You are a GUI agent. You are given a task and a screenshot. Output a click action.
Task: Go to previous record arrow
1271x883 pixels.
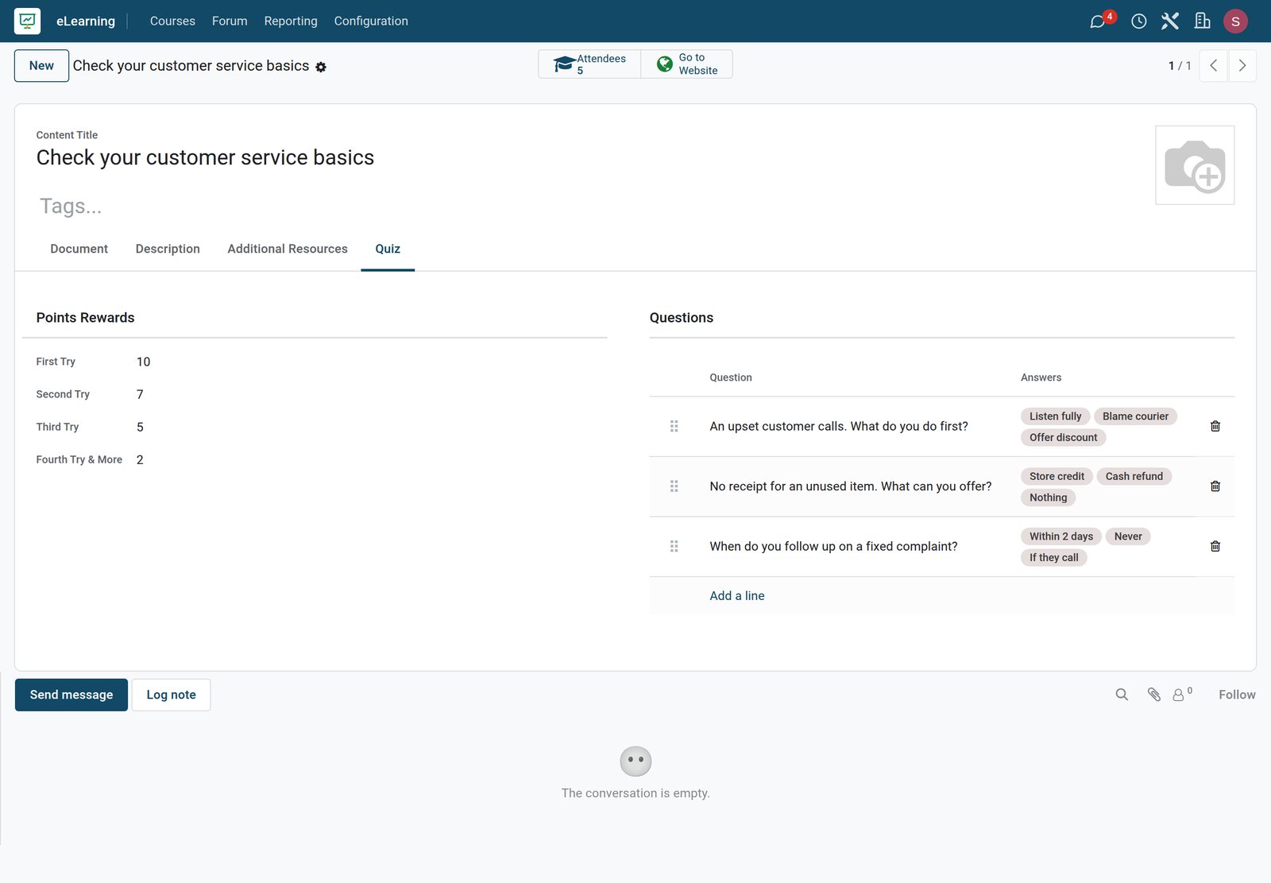click(1213, 66)
